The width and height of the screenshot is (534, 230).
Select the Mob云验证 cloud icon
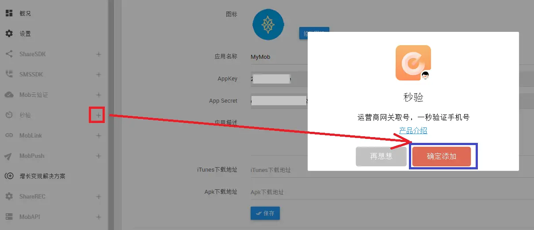pos(9,95)
